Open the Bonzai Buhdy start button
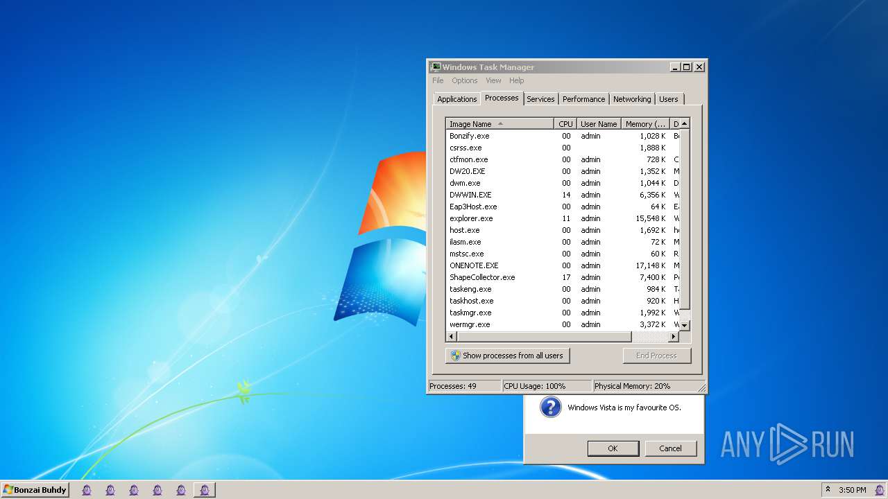888x499 pixels. click(35, 490)
